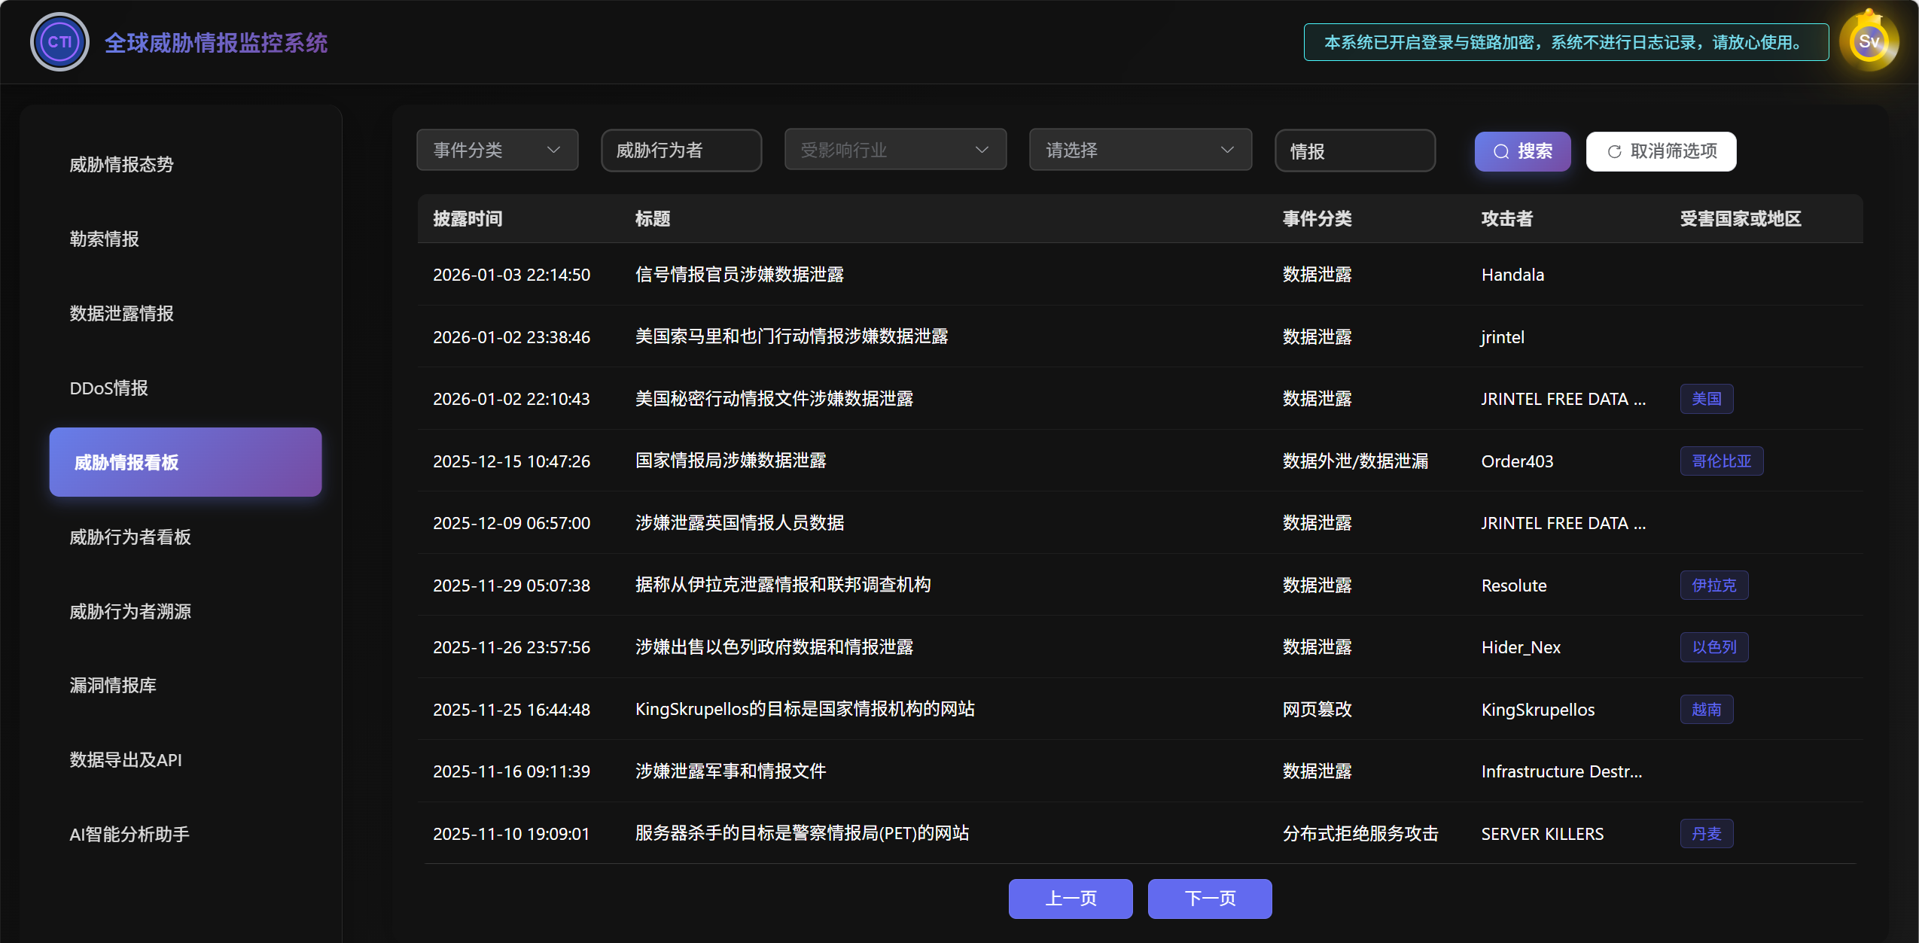Click the refresh icon beside 取消筛选项
The image size is (1919, 943).
tap(1613, 151)
